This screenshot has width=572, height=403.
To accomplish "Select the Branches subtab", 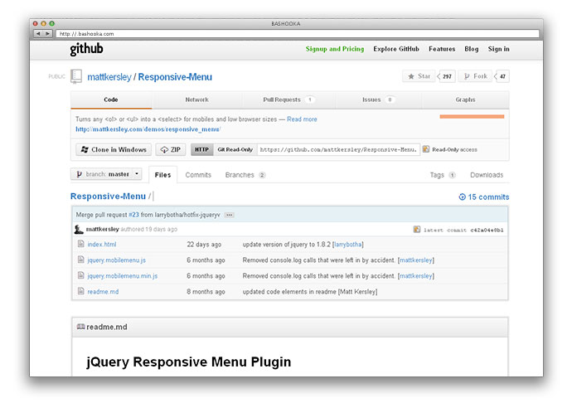I will click(245, 175).
